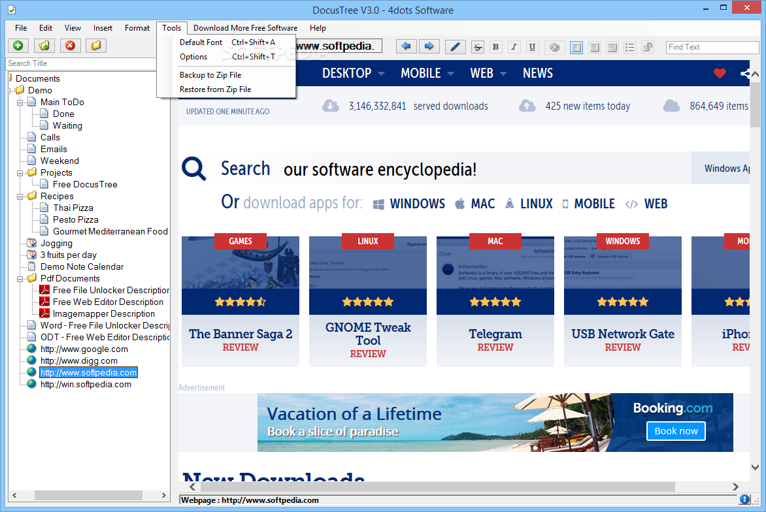766x512 pixels.
Task: Click the LINUX download link
Action: tap(529, 204)
